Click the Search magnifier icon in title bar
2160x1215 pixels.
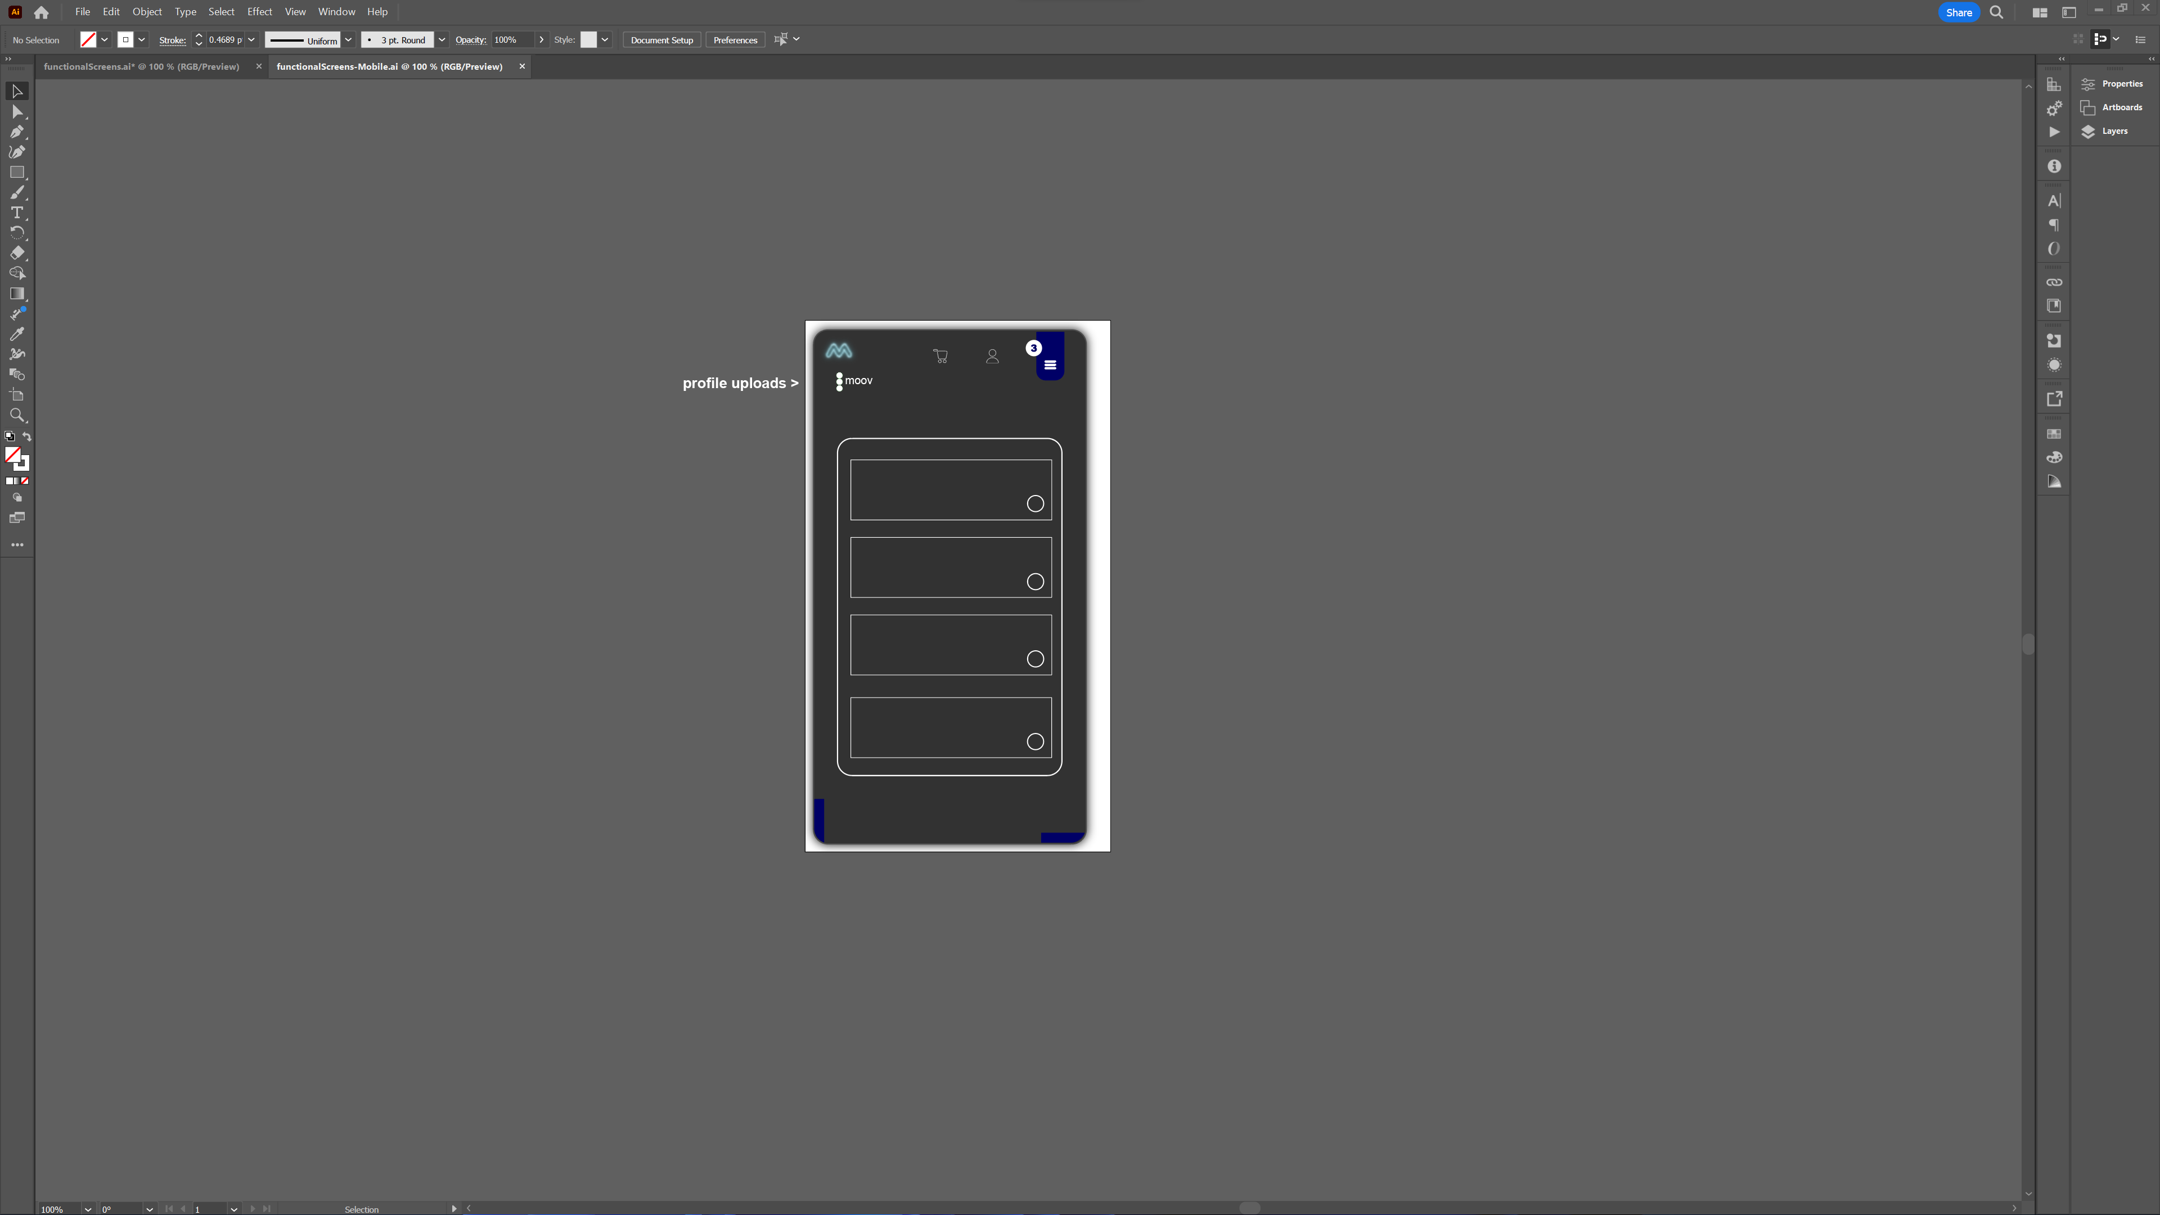(1996, 12)
